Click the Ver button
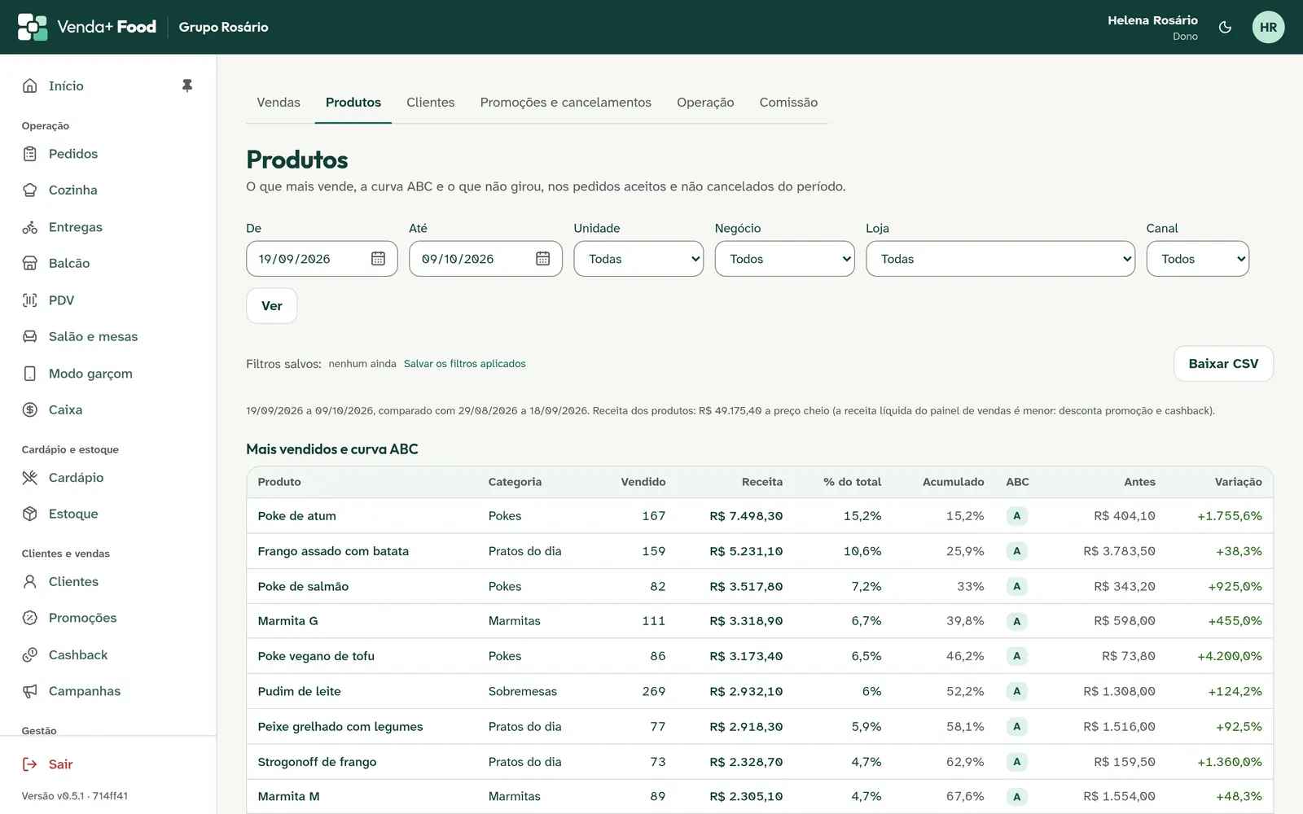Viewport: 1303px width, 814px height. point(271,306)
